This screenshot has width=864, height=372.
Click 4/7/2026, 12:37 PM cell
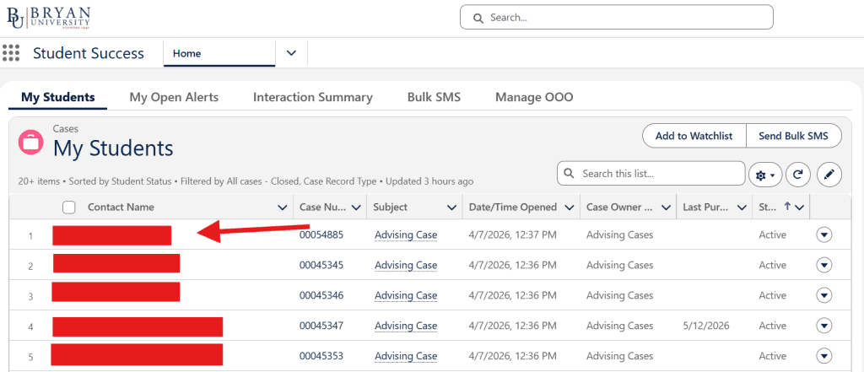click(512, 235)
